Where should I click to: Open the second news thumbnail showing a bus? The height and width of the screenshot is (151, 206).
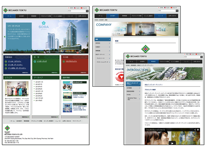tap(67, 97)
